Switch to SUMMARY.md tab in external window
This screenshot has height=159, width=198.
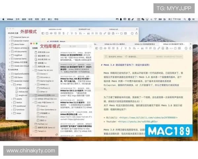click(84, 29)
